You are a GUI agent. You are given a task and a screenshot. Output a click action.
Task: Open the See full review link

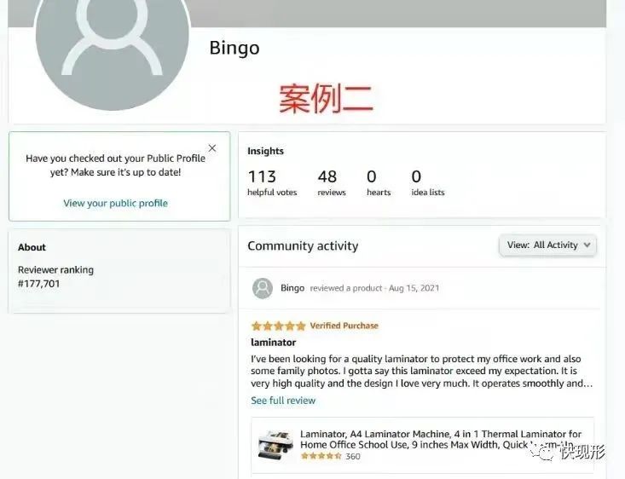click(x=283, y=401)
